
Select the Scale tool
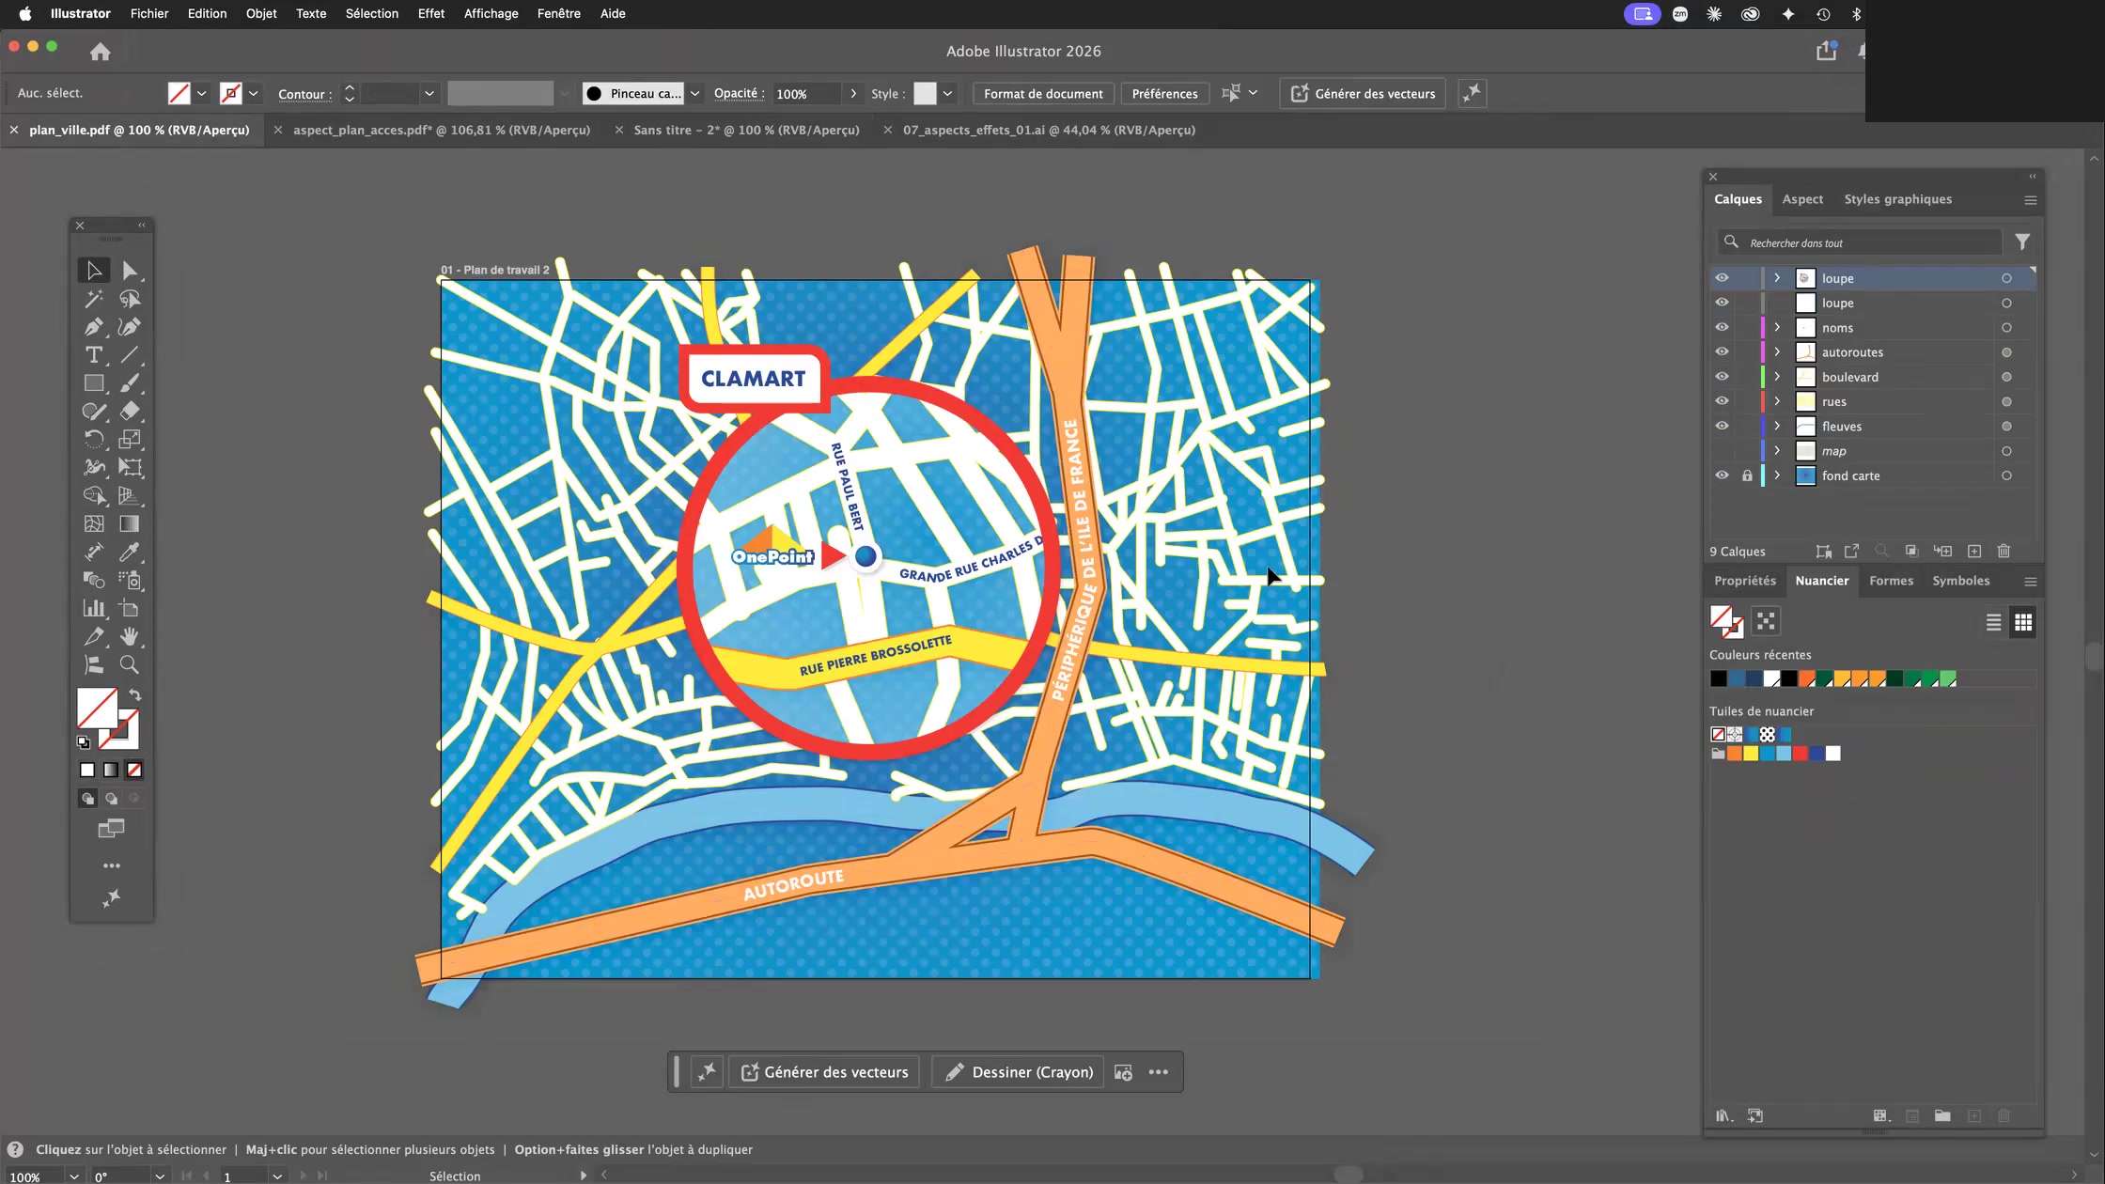coord(130,439)
